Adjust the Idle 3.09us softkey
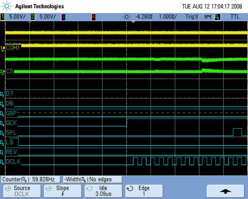Viewport: 248px width, 199px height. pyautogui.click(x=103, y=191)
